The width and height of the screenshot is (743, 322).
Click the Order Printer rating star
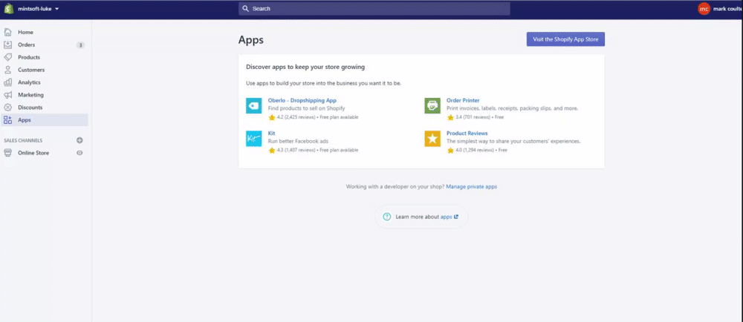tap(451, 117)
